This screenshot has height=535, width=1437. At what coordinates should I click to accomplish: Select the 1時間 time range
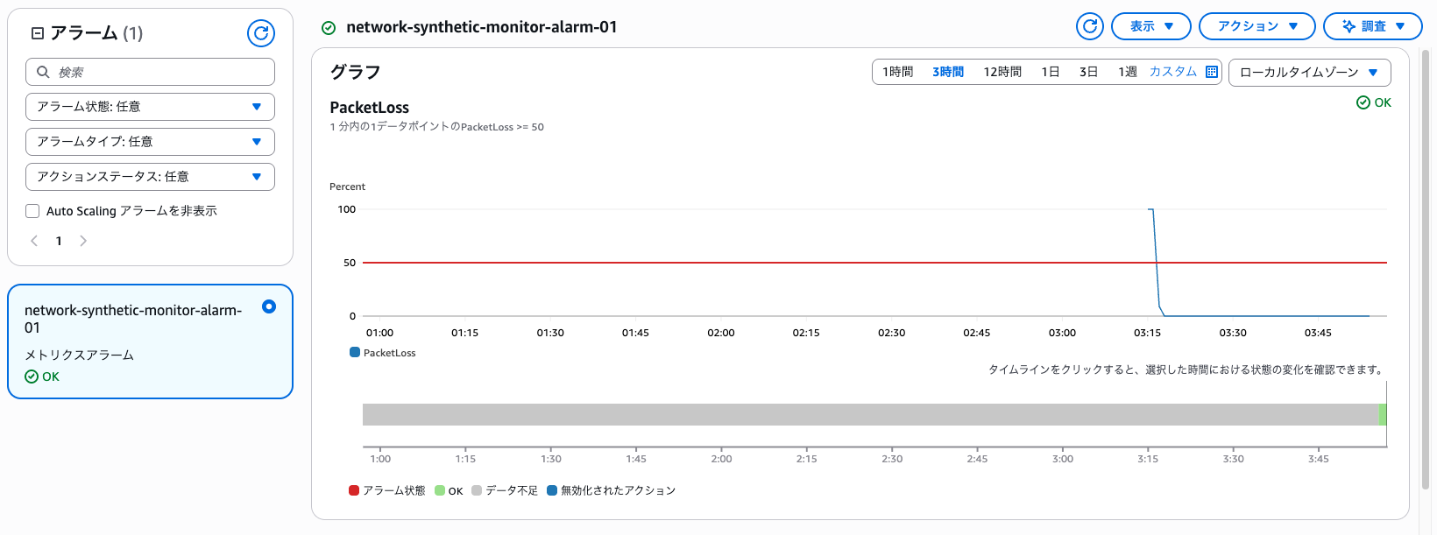click(x=897, y=72)
